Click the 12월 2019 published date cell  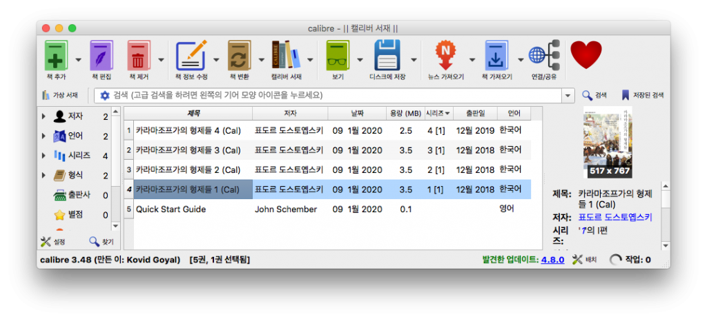[x=475, y=131]
